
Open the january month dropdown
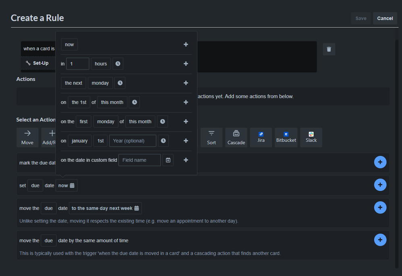(79, 141)
